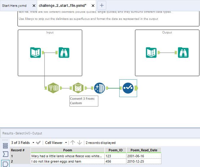Show output anchor data in Results panel
Viewport: 200px width, 167px height.
point(5,164)
